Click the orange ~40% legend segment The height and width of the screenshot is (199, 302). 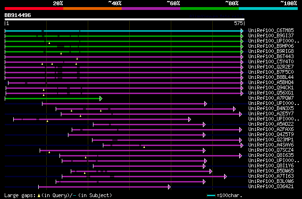tap(92, 9)
